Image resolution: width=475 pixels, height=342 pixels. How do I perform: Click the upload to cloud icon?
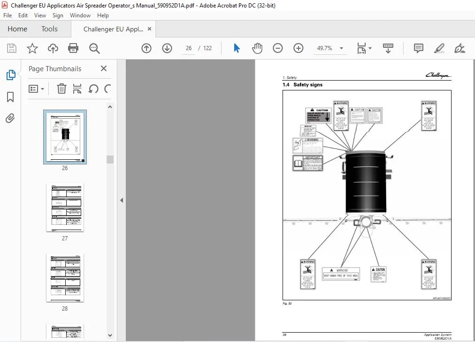[53, 48]
